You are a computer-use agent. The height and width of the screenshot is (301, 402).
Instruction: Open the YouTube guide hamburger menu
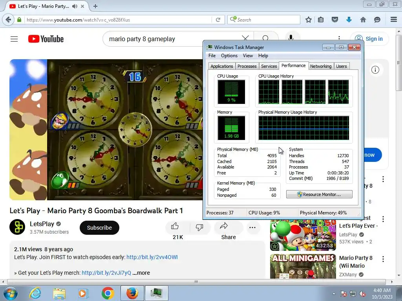[14, 39]
